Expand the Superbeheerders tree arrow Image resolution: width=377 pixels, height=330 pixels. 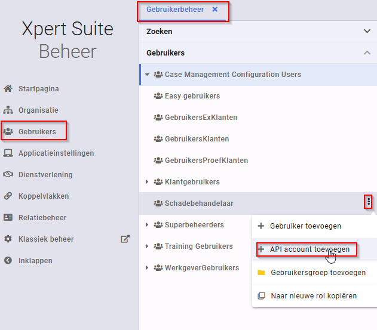pos(147,225)
